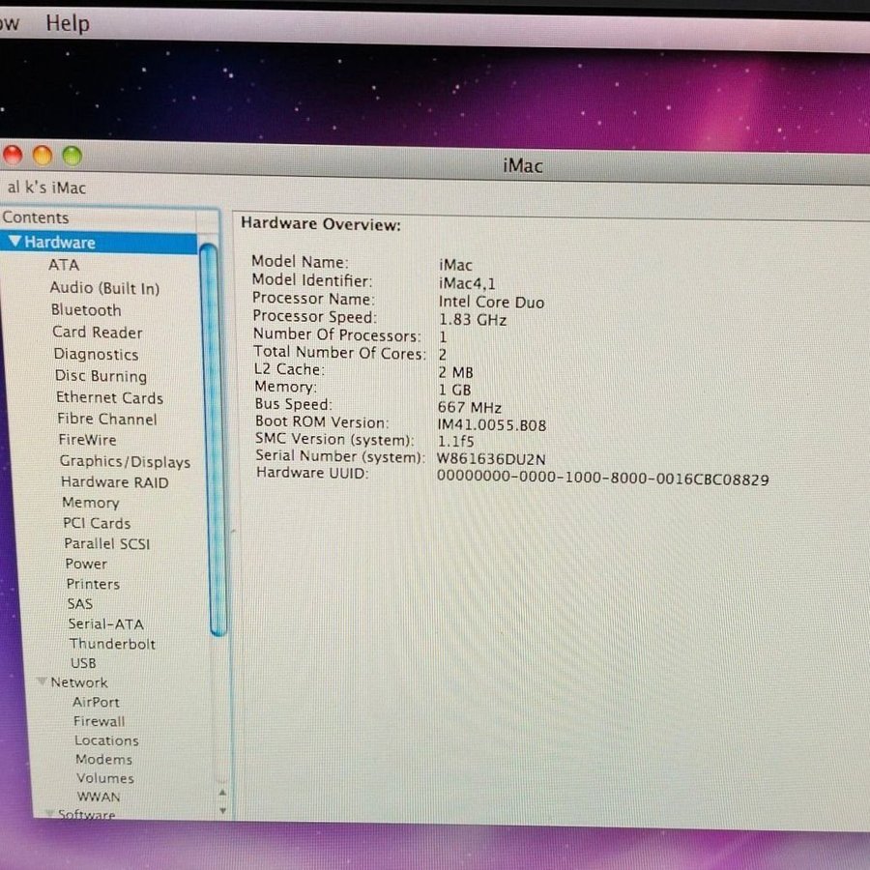The width and height of the screenshot is (870, 870).
Task: Open the Bluetooth hardware section
Action: coord(86,310)
